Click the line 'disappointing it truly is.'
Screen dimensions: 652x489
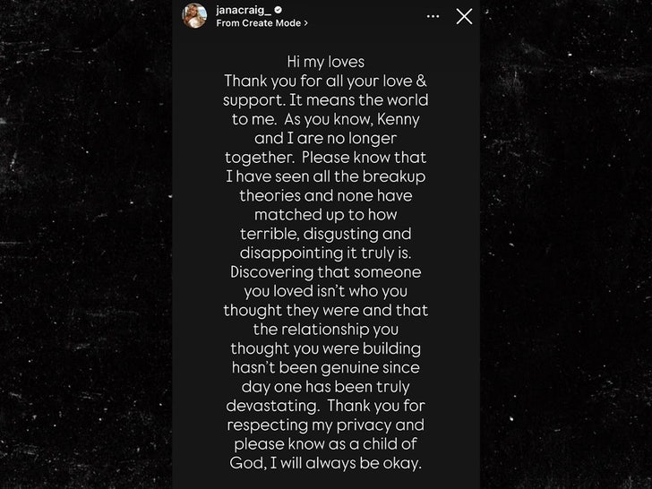tap(325, 253)
